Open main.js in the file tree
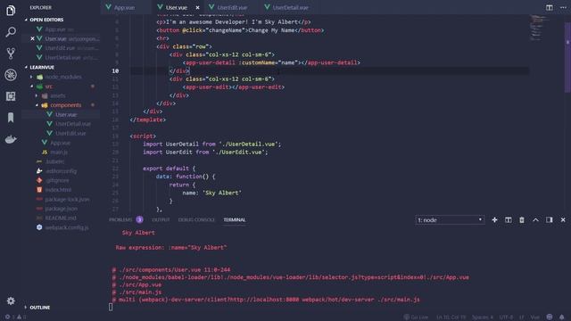The image size is (571, 321). pyautogui.click(x=61, y=152)
